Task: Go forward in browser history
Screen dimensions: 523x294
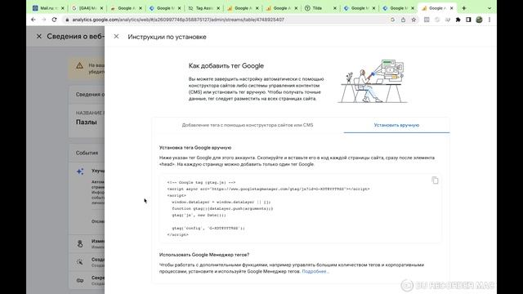Action: [x=43, y=20]
